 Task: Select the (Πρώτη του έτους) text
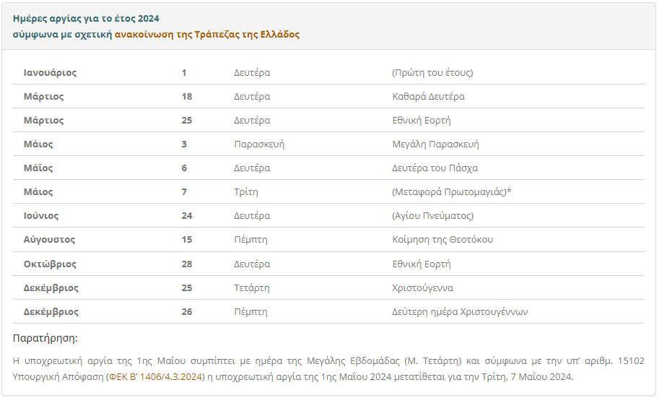coord(432,72)
